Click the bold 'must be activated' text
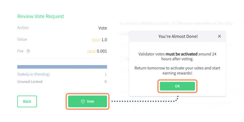244x122 pixels. pyautogui.click(x=181, y=54)
